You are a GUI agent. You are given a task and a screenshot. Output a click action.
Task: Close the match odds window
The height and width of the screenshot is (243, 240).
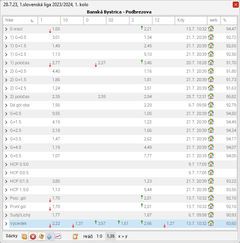(x=236, y=5)
